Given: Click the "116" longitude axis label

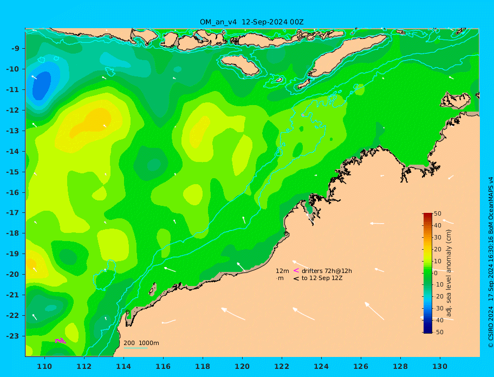Looking at the screenshot, I should pos(163,367).
